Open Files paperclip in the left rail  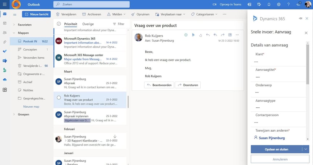5,42
